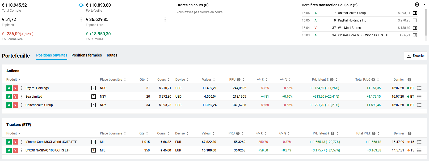Open the list icon on Unitedhealth Group row
Screen dimensions: 429x161
click(419, 105)
